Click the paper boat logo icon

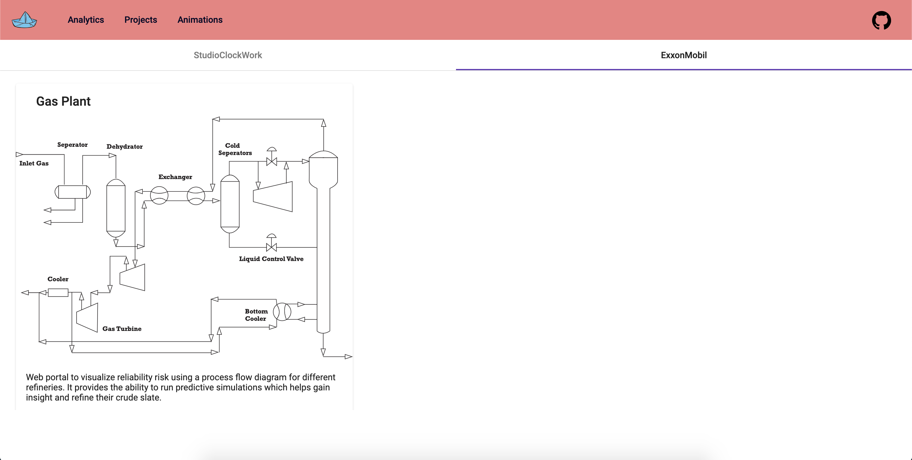tap(25, 20)
